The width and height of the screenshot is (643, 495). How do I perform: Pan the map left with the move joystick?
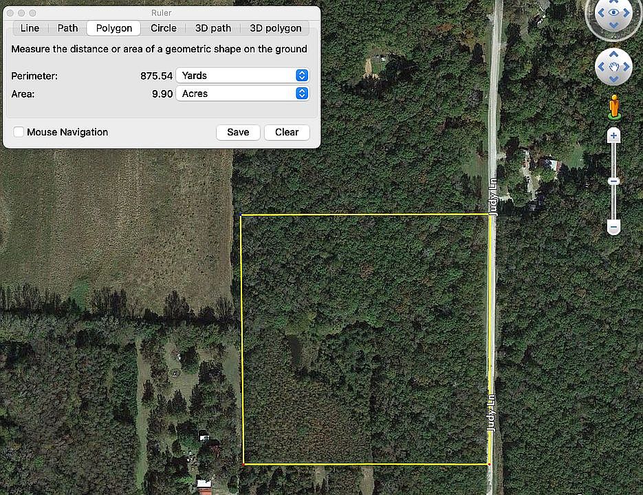tap(601, 67)
